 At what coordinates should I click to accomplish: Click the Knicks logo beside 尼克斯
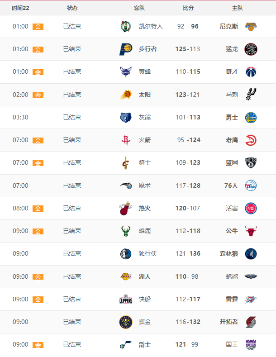[x=251, y=26]
